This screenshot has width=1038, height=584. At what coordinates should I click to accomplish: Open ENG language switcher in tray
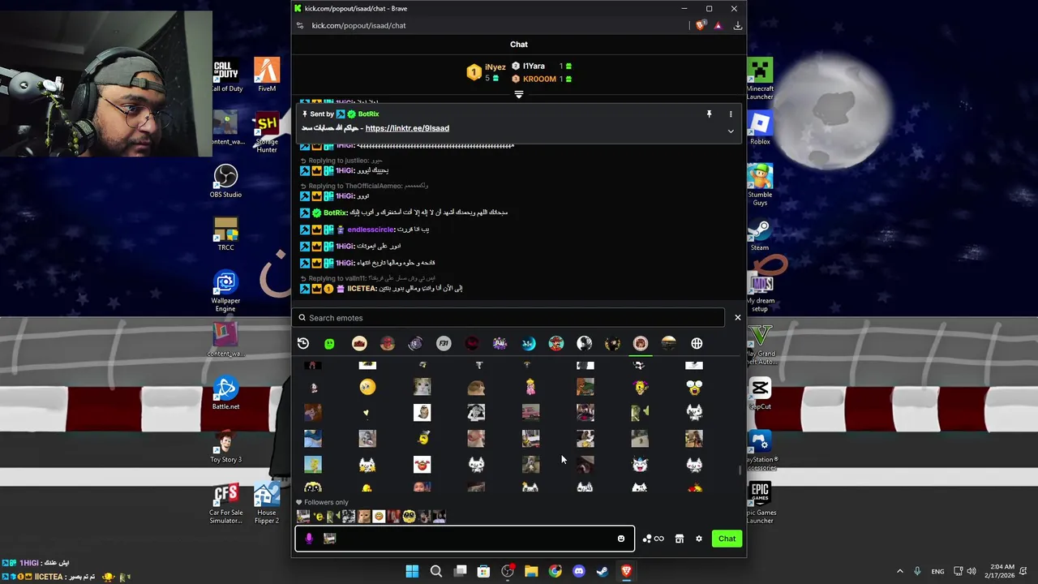[x=937, y=571]
